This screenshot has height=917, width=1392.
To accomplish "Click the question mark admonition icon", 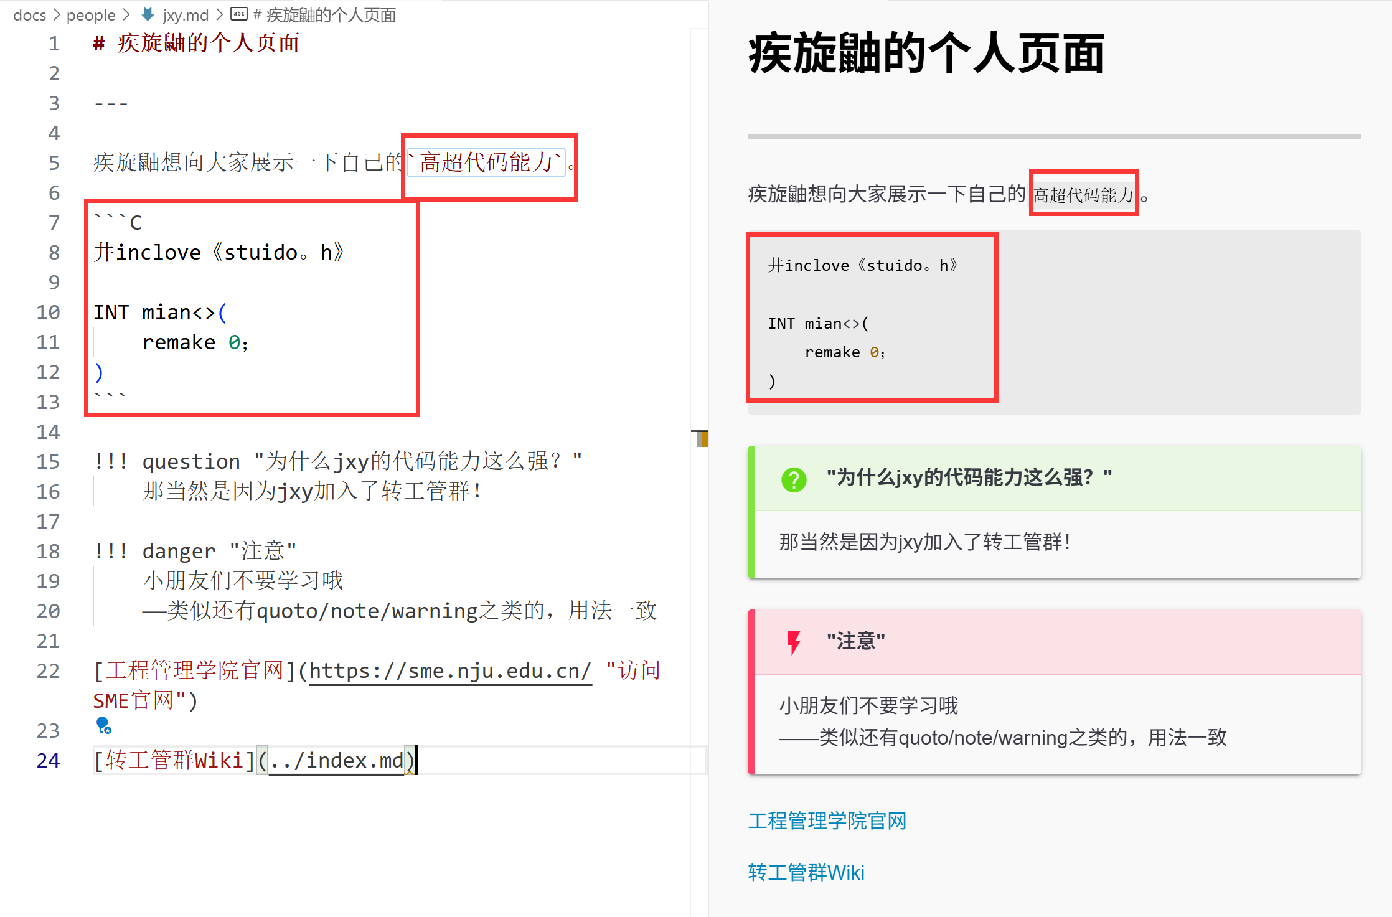I will tap(794, 479).
